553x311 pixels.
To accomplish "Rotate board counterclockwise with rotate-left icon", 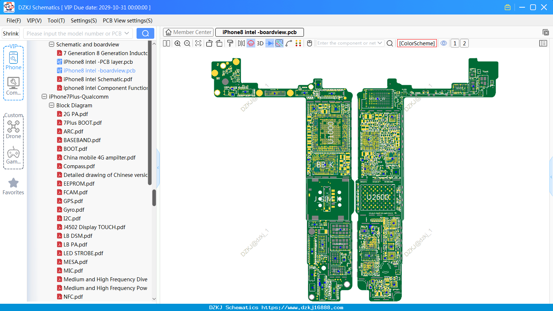I will pyautogui.click(x=209, y=43).
